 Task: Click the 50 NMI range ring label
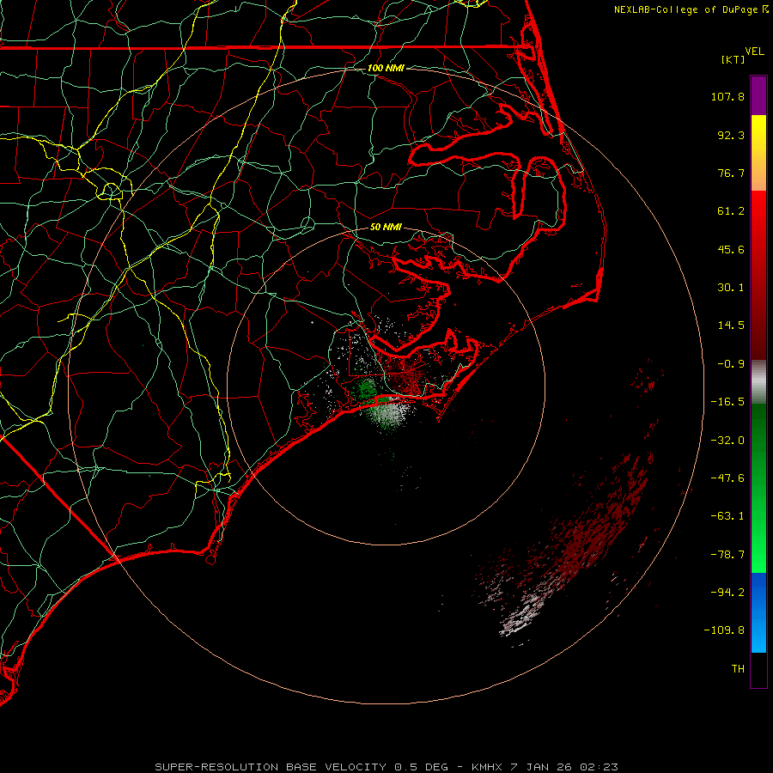[386, 227]
